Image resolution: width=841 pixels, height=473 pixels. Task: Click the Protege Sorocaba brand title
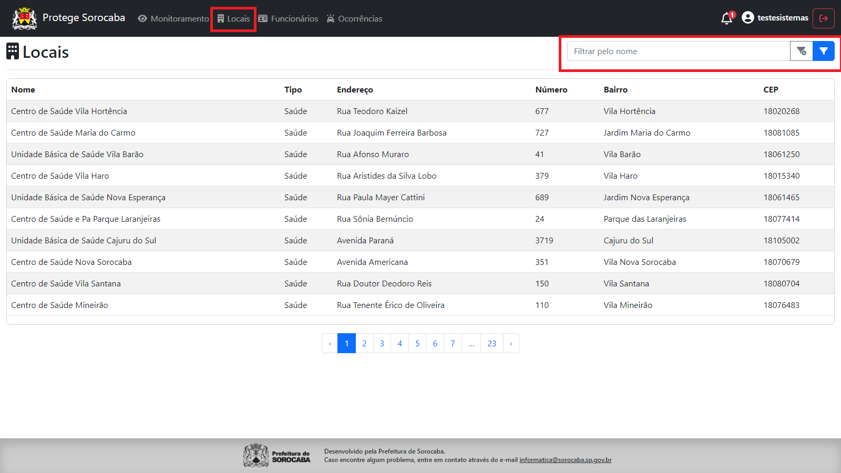point(84,17)
